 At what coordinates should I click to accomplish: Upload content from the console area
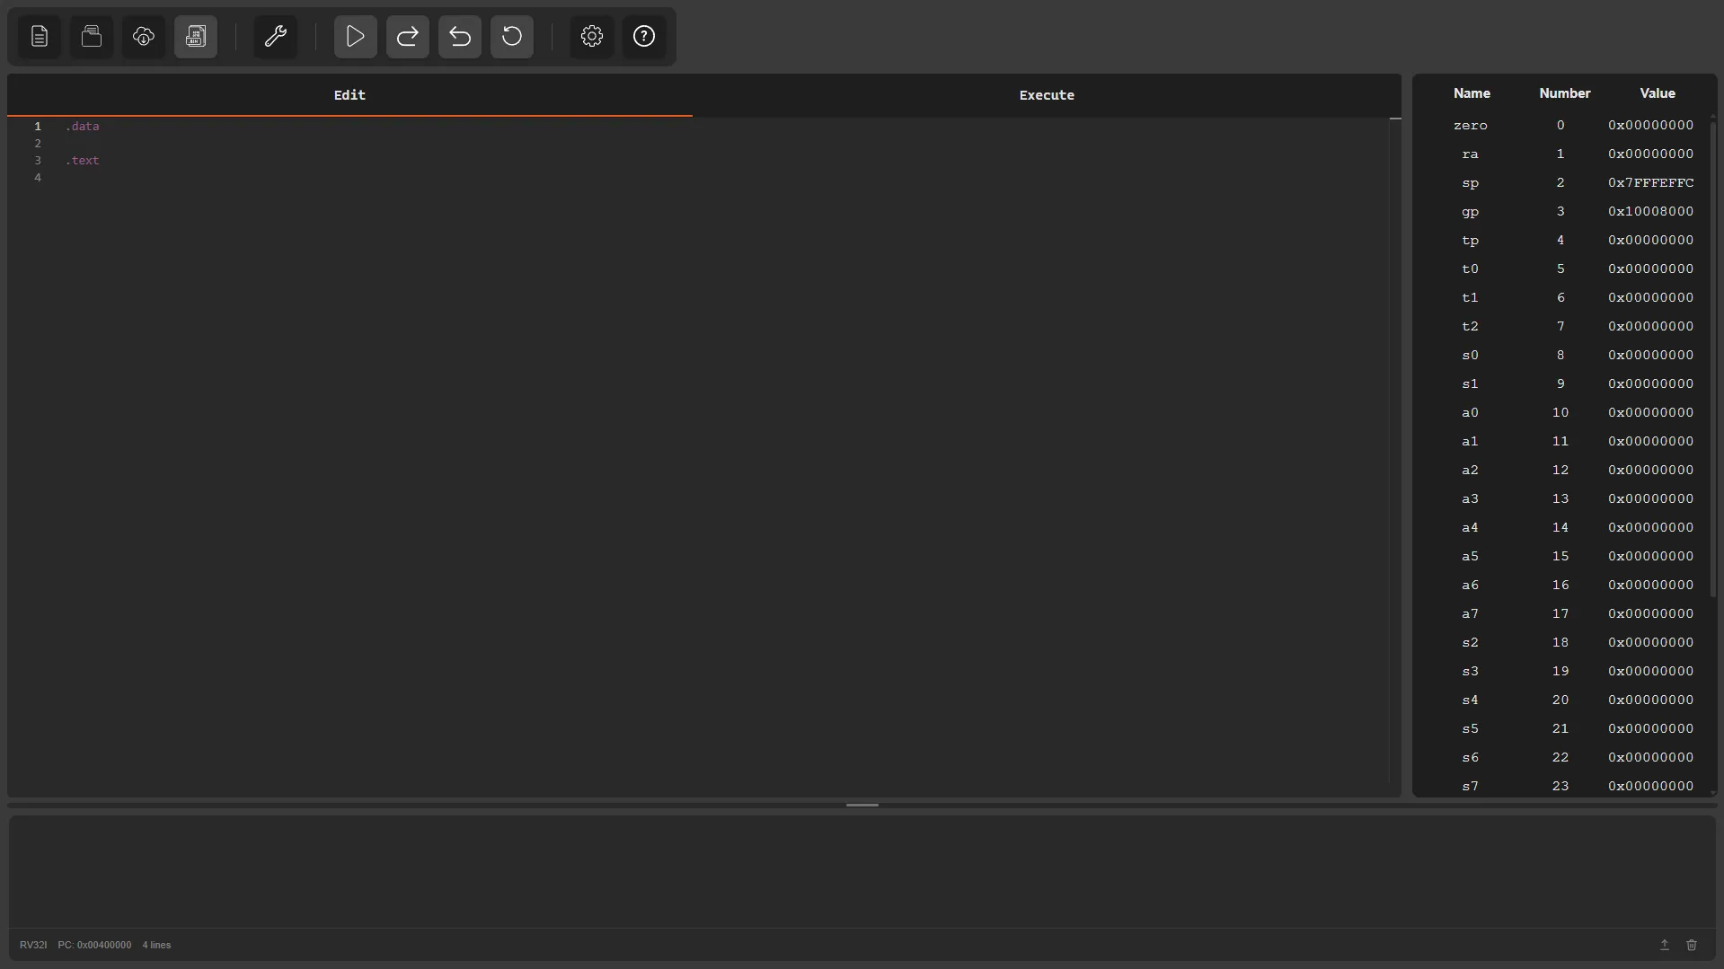(1664, 944)
